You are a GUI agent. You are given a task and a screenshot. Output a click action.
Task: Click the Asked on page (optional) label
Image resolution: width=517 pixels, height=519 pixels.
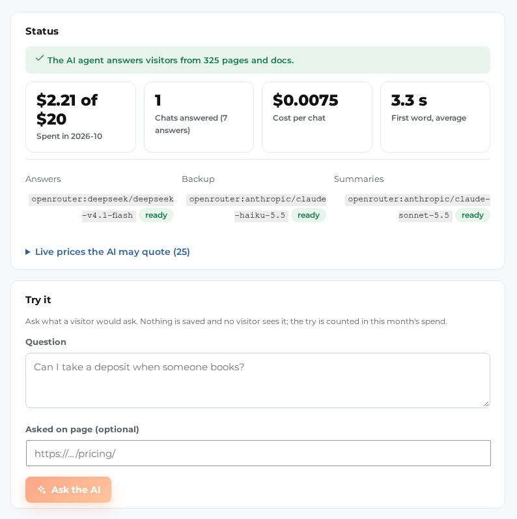(x=82, y=429)
